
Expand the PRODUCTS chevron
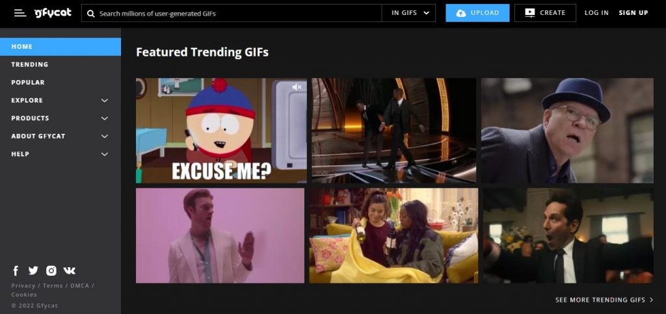click(x=105, y=118)
